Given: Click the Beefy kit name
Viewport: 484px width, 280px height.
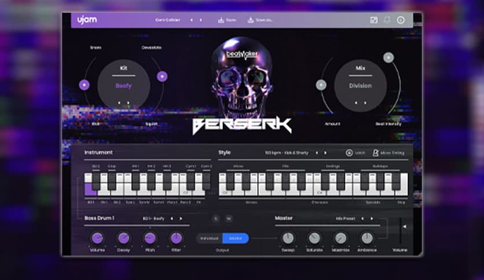Looking at the screenshot, I should (x=123, y=86).
